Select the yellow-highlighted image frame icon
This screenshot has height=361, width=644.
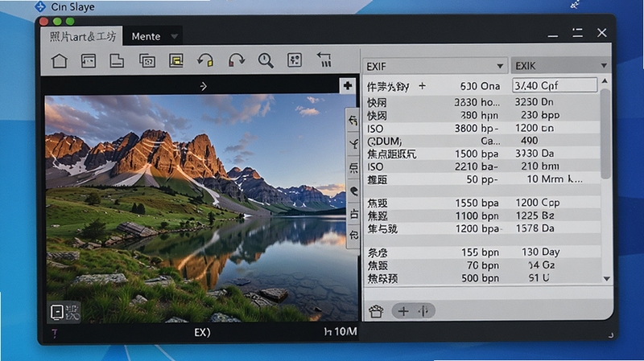tap(176, 61)
